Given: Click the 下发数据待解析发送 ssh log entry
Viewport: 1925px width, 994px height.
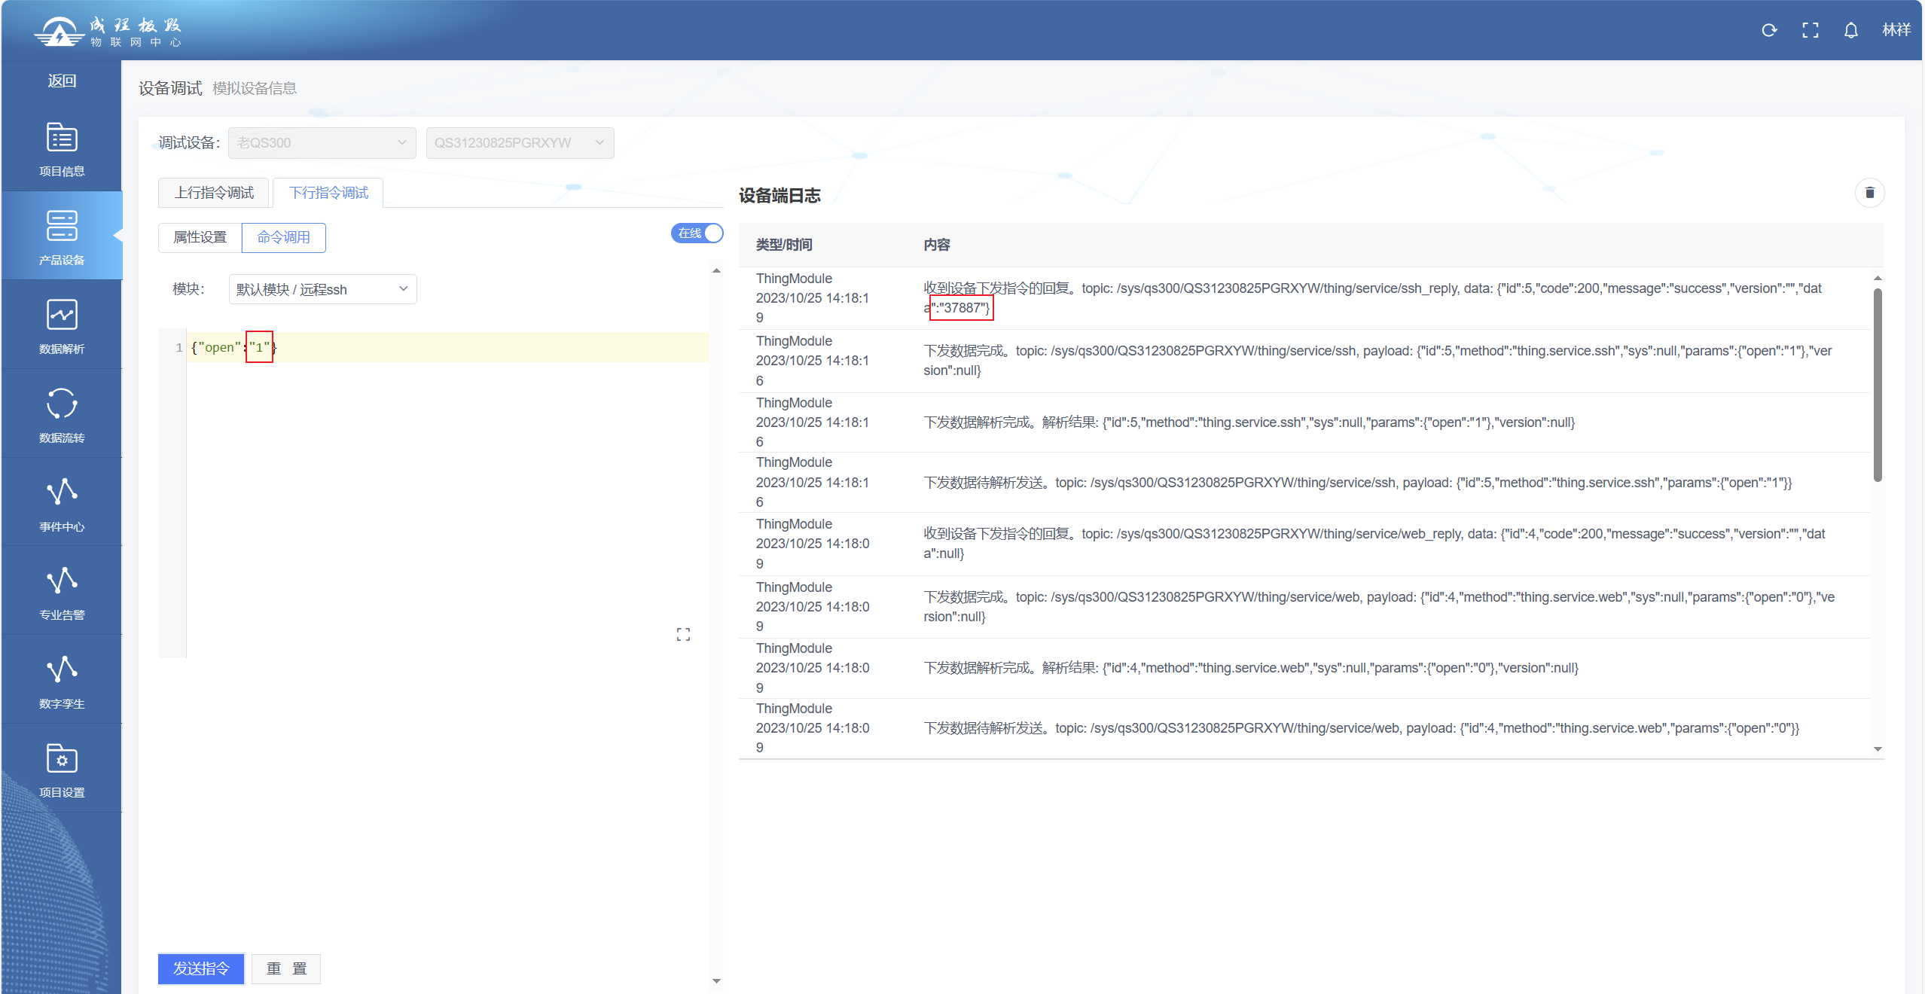Looking at the screenshot, I should point(1304,483).
